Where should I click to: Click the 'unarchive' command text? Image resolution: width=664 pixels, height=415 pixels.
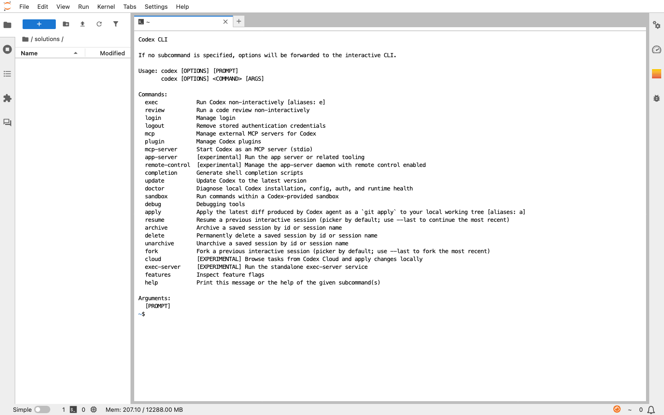pyautogui.click(x=160, y=243)
